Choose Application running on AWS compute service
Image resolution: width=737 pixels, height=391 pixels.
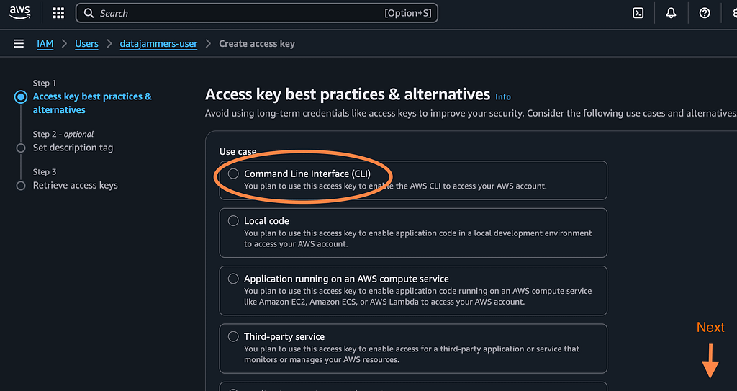click(233, 279)
